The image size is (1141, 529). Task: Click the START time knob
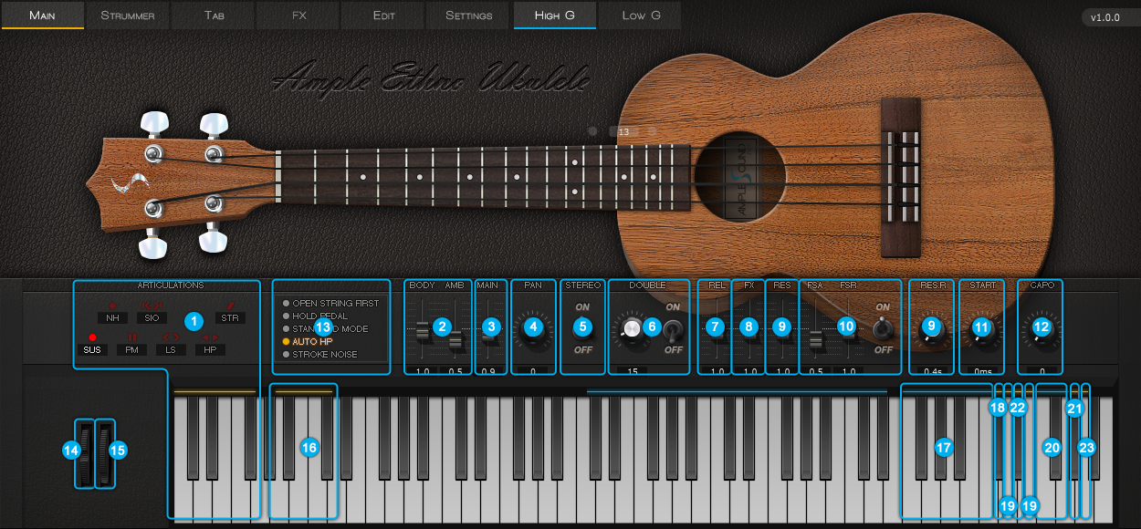[x=981, y=332]
